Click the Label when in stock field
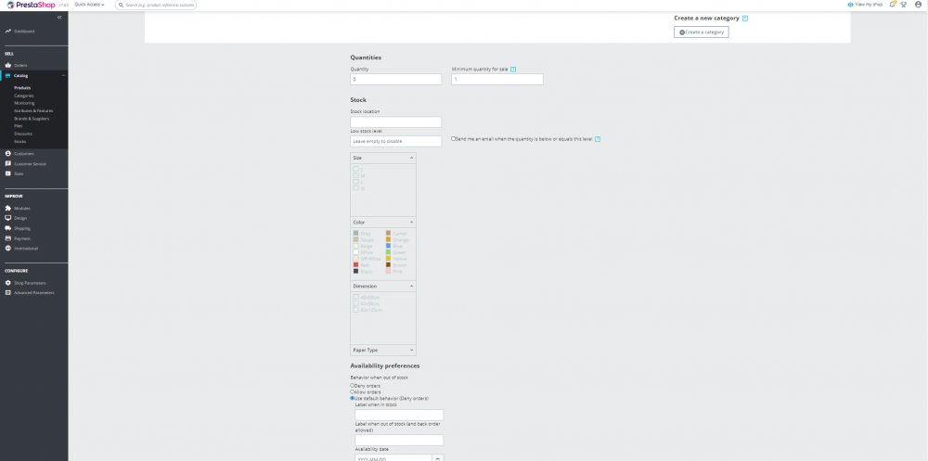Image resolution: width=928 pixels, height=461 pixels. pyautogui.click(x=399, y=415)
